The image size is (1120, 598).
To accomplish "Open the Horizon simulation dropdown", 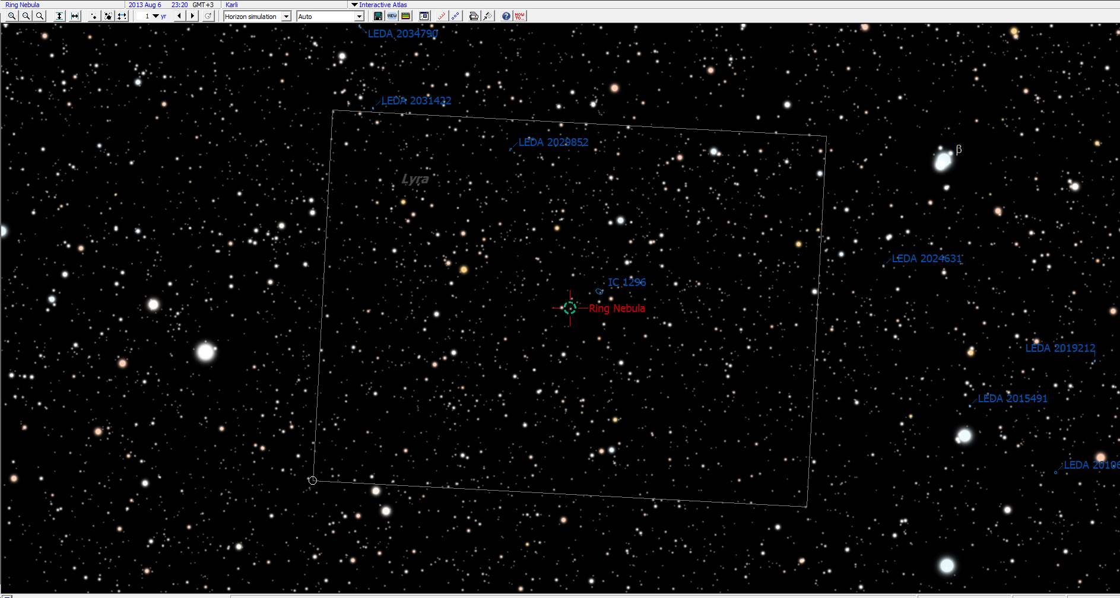I will (286, 17).
